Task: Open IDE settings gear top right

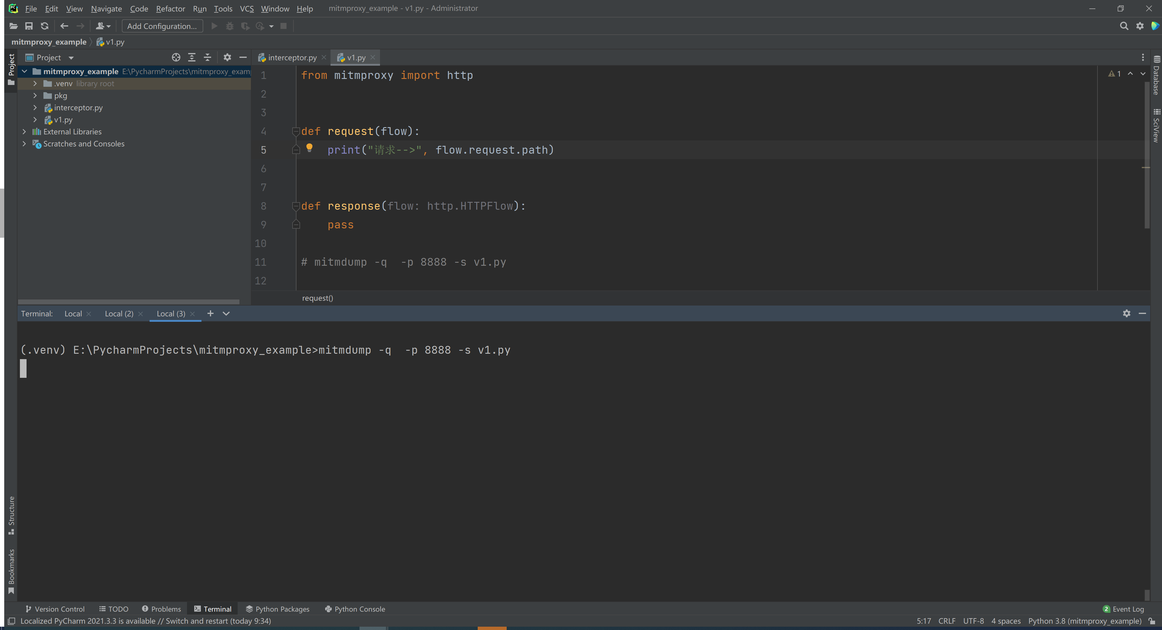Action: [1140, 26]
